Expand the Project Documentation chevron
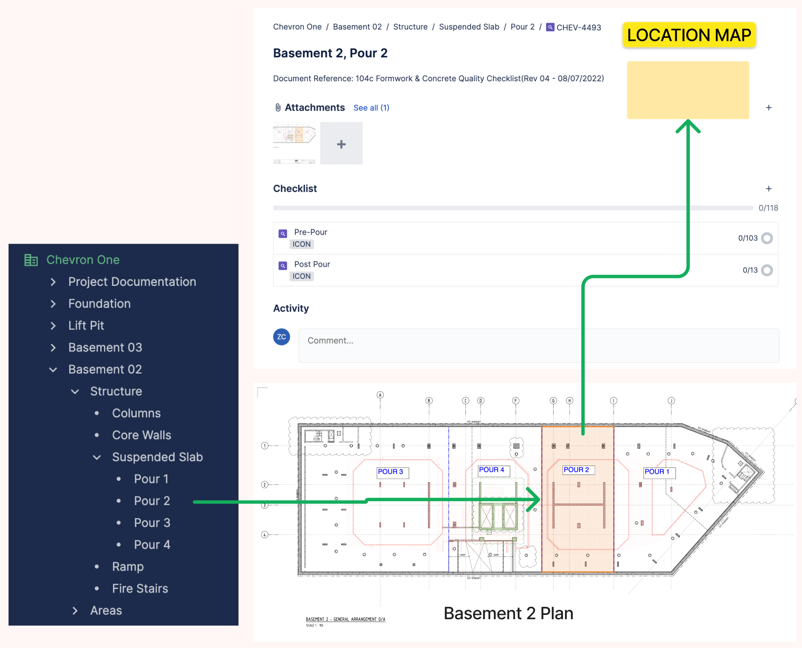The image size is (802, 648). 53,282
